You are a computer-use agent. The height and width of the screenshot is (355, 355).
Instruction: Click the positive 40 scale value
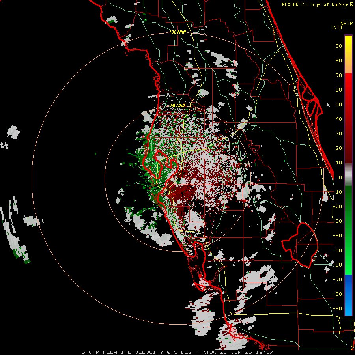click(339, 119)
